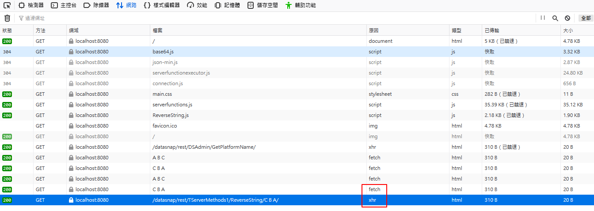This screenshot has width=594, height=211.
Task: Open the 儲存空間 storage tab
Action: [263, 5]
